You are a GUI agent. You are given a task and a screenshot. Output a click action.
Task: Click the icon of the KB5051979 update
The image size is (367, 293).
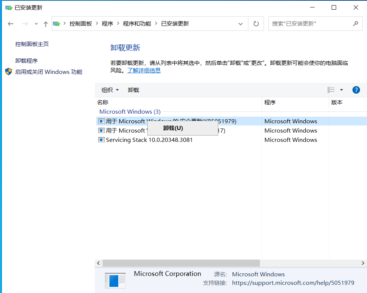click(x=102, y=121)
